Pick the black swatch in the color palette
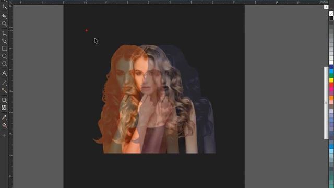This screenshot has height=188, width=334. [x=331, y=18]
